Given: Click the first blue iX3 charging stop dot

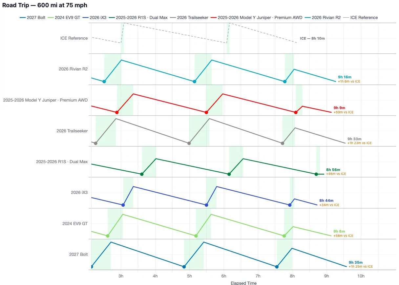Looking at the screenshot, I should pyautogui.click(x=123, y=205).
